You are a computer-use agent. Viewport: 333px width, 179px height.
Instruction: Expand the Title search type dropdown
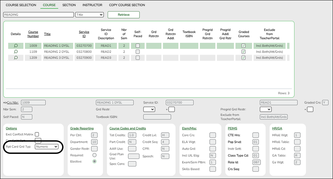click(89, 15)
